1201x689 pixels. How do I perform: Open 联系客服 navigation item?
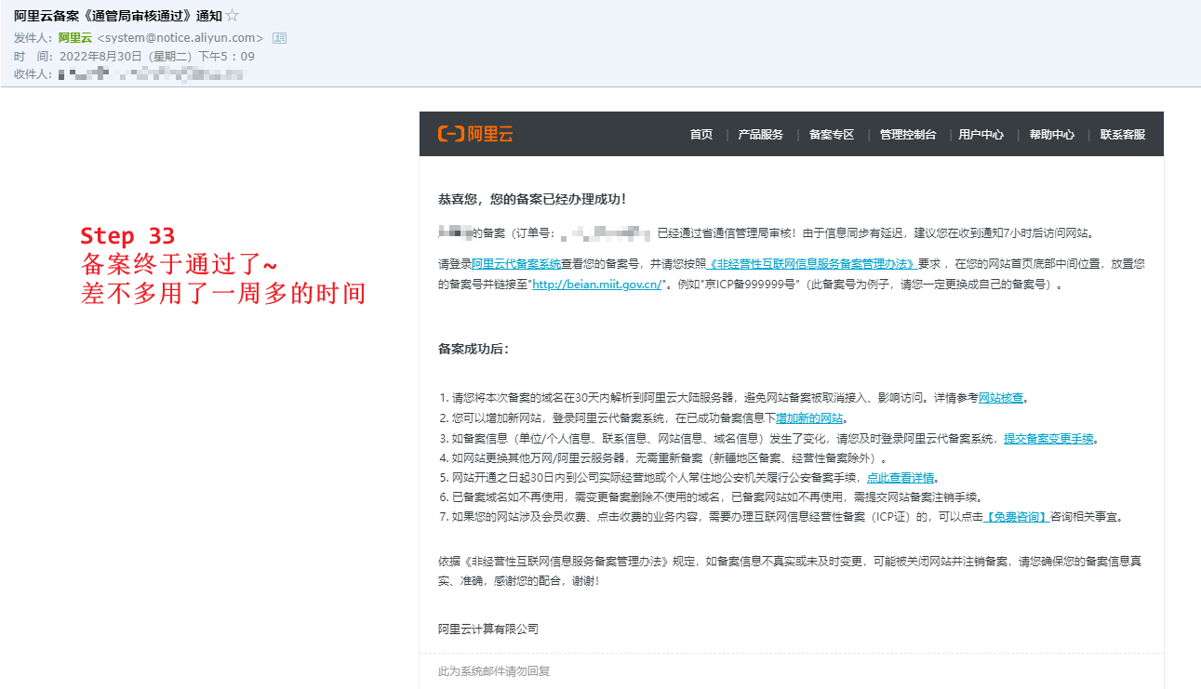[x=1123, y=135]
